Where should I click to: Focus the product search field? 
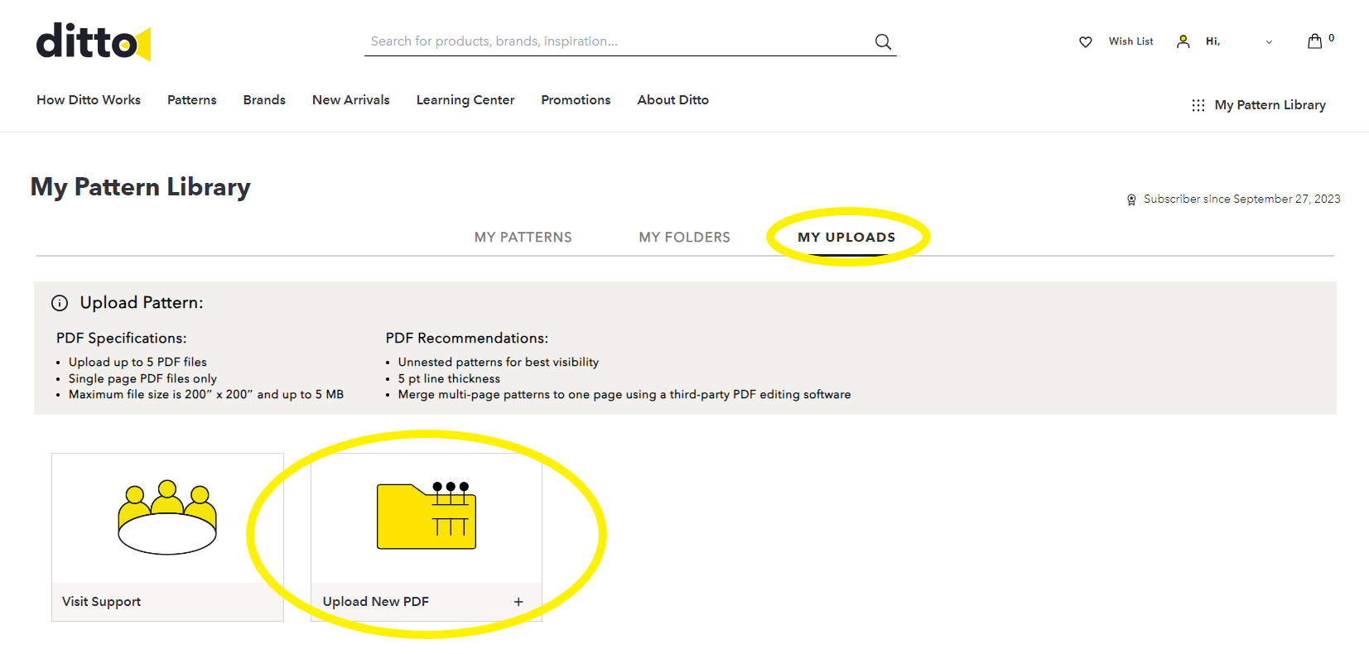(617, 41)
